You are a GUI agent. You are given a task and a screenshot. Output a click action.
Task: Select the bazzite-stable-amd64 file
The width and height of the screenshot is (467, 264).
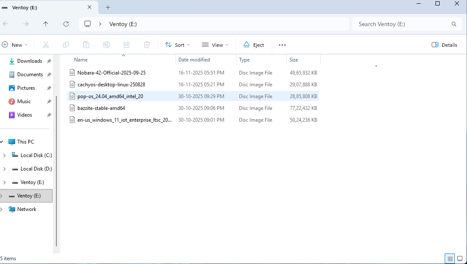tap(101, 108)
